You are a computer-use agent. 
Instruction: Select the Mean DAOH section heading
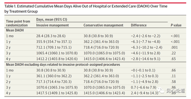click(15, 30)
